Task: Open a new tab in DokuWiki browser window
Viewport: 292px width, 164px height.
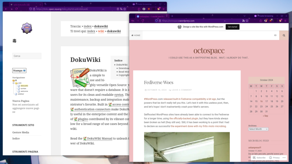Action: pos(45,4)
